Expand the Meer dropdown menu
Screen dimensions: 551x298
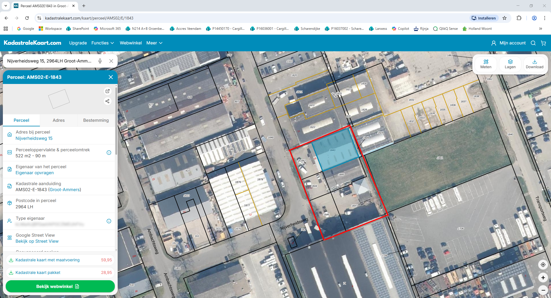[x=154, y=43]
